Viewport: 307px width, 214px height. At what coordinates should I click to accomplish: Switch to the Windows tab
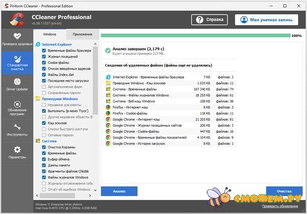click(50, 34)
